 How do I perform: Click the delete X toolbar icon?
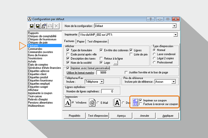pos(56,26)
